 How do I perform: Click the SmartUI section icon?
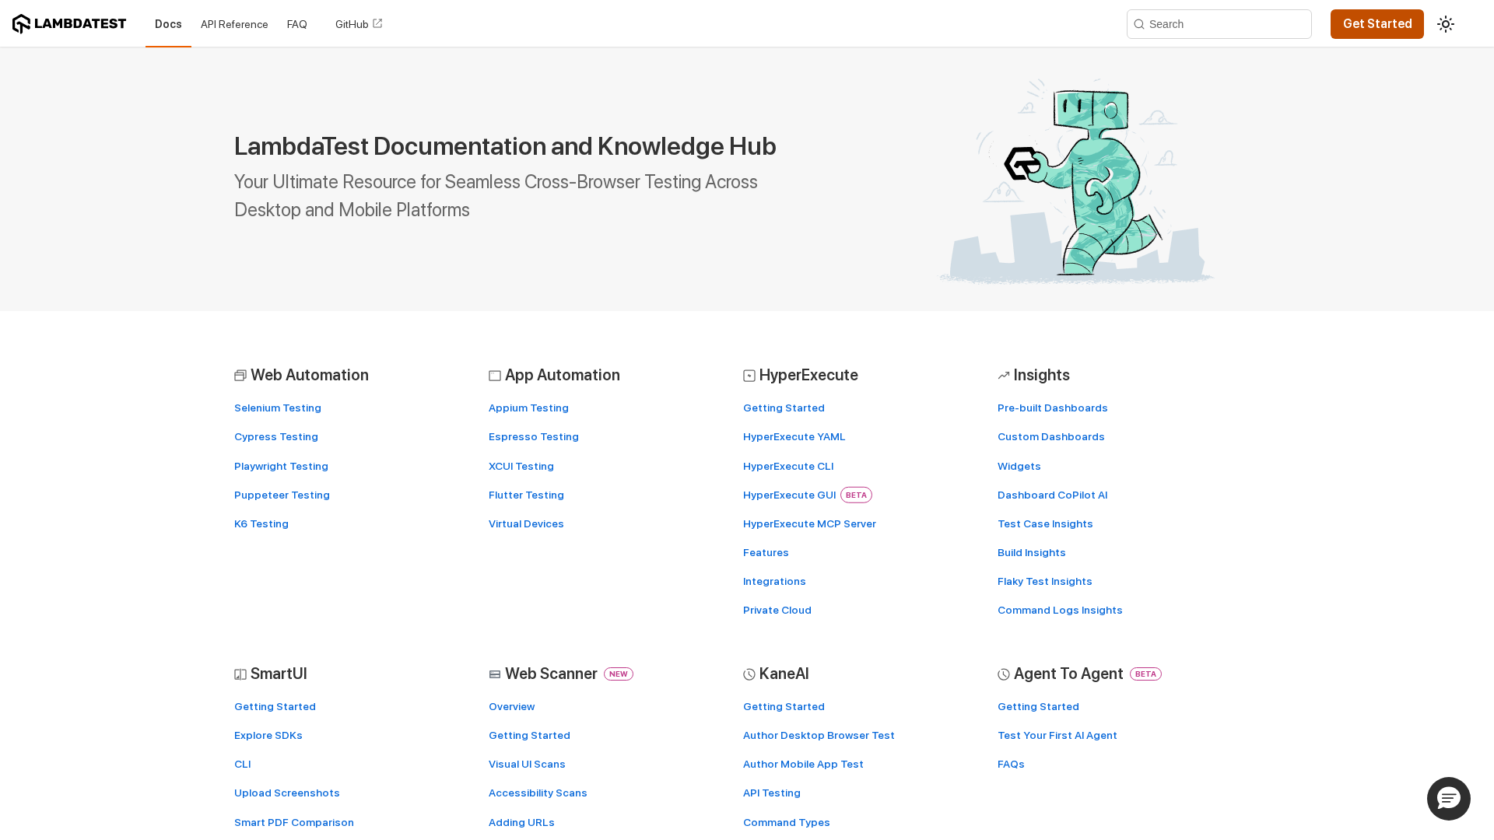pyautogui.click(x=240, y=674)
